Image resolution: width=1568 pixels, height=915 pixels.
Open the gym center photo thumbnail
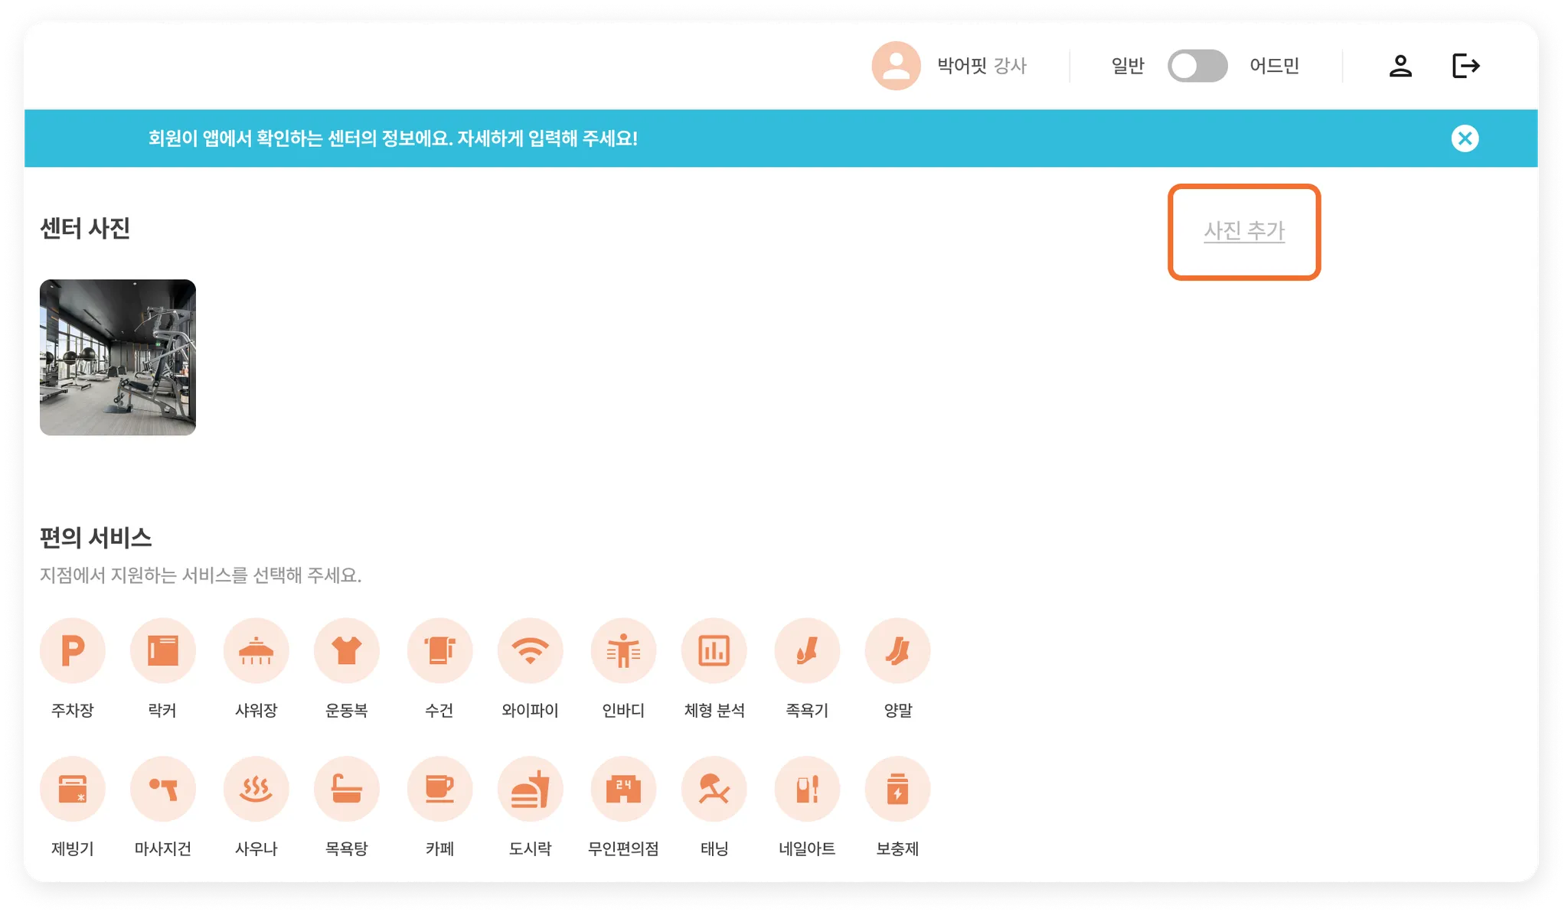[118, 357]
